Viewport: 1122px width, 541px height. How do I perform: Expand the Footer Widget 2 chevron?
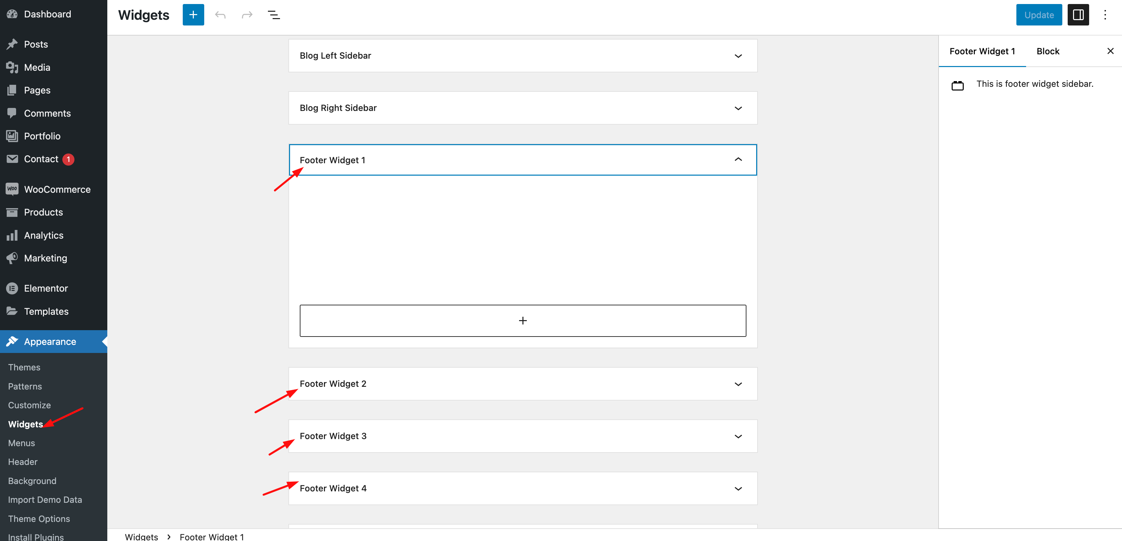click(x=738, y=384)
